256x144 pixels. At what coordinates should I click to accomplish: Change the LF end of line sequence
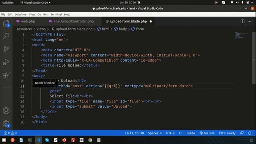pos(180,133)
